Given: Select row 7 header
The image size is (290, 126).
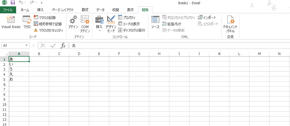Looking at the screenshot, I should pos(5,89).
